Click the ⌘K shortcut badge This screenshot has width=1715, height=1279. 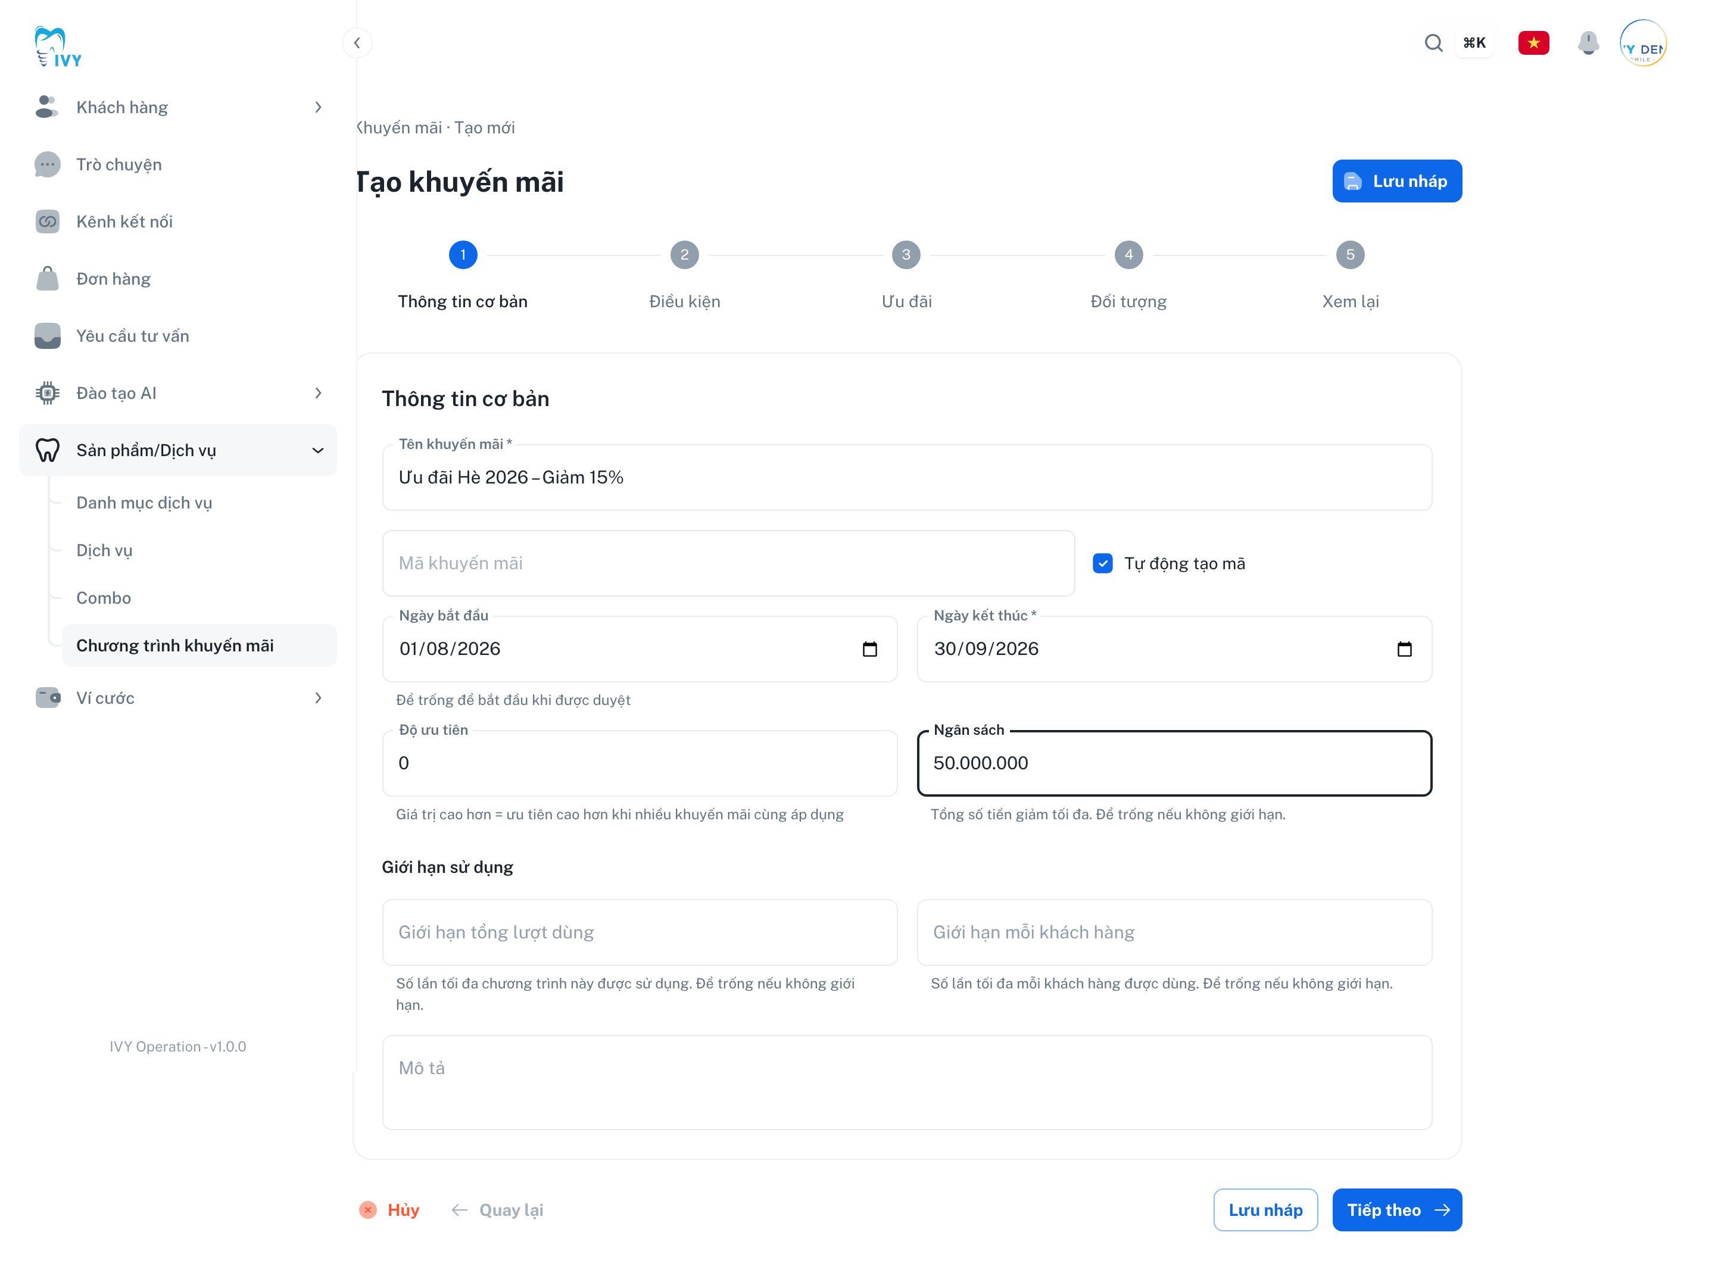point(1474,43)
